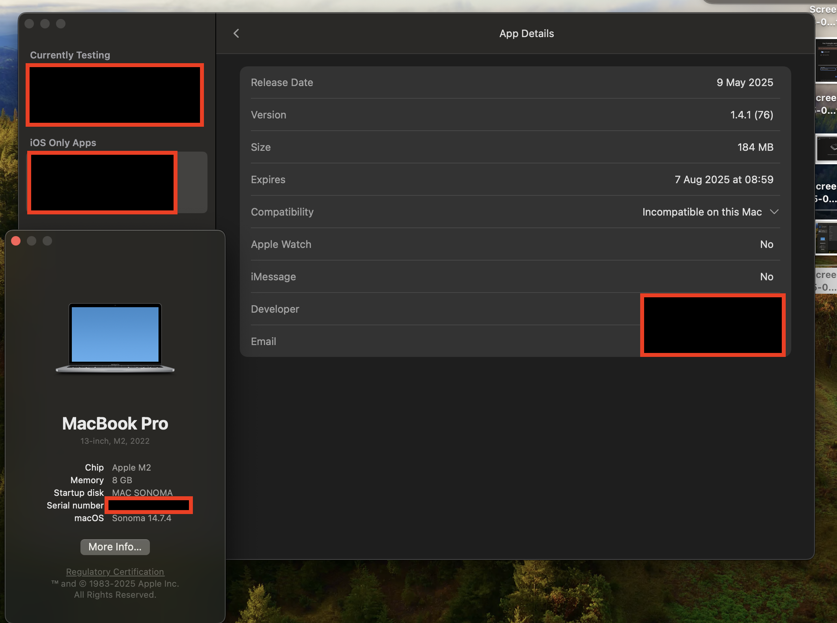
Task: Click the Currently Testing section header
Action: [x=70, y=55]
